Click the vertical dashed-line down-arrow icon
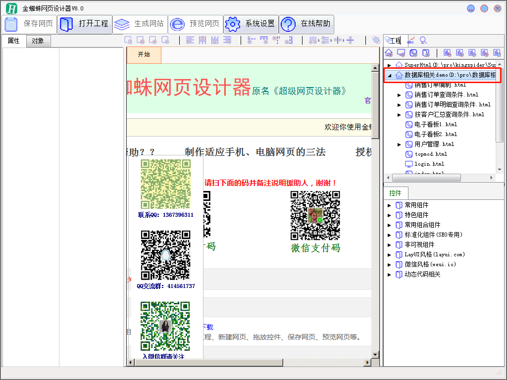This screenshot has width=507, height=380. (289, 40)
